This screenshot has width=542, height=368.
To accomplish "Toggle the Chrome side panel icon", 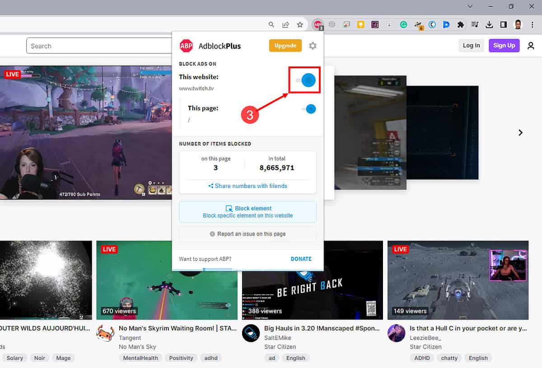I will (x=504, y=25).
